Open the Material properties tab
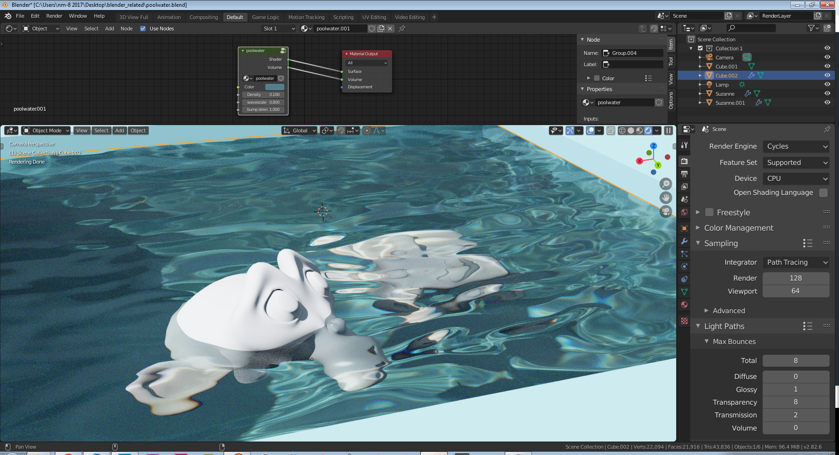 (x=684, y=305)
